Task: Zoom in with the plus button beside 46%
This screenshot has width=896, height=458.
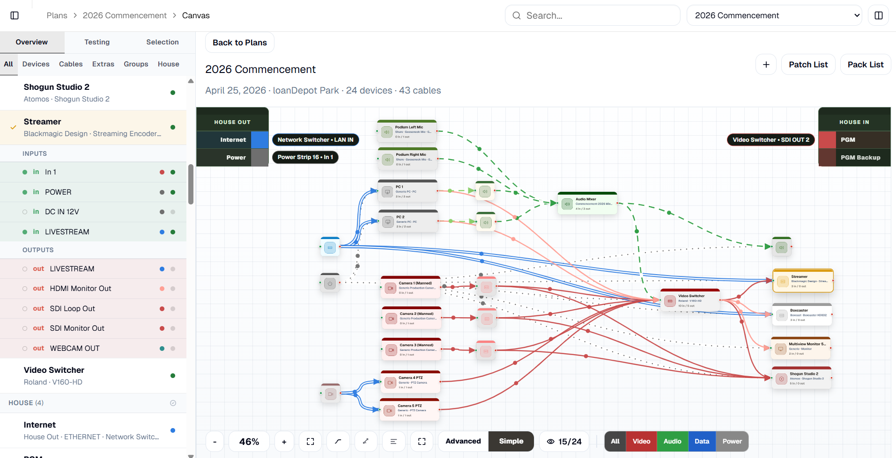Action: (x=284, y=442)
